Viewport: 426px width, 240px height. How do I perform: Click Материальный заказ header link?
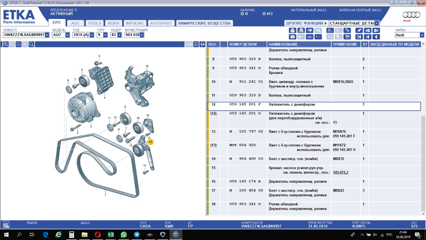[x=309, y=10]
